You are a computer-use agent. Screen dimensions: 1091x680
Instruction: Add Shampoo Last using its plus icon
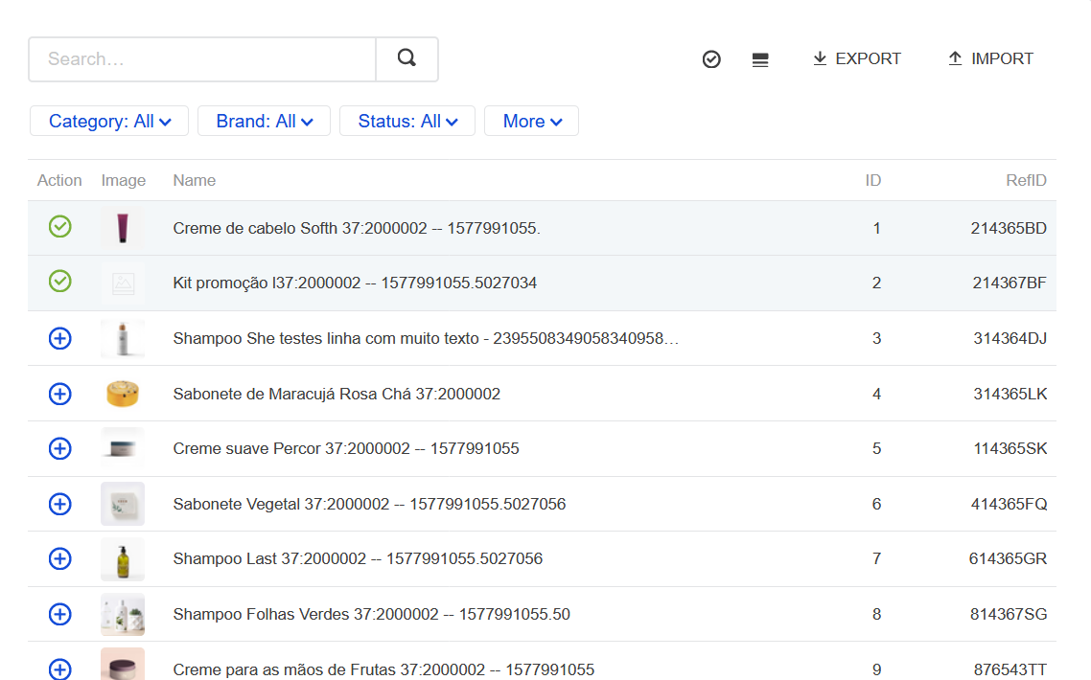(59, 558)
